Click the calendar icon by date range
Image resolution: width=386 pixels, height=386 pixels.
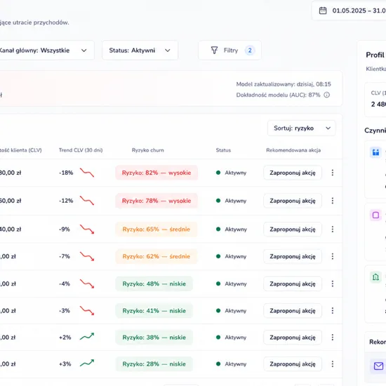coord(323,11)
